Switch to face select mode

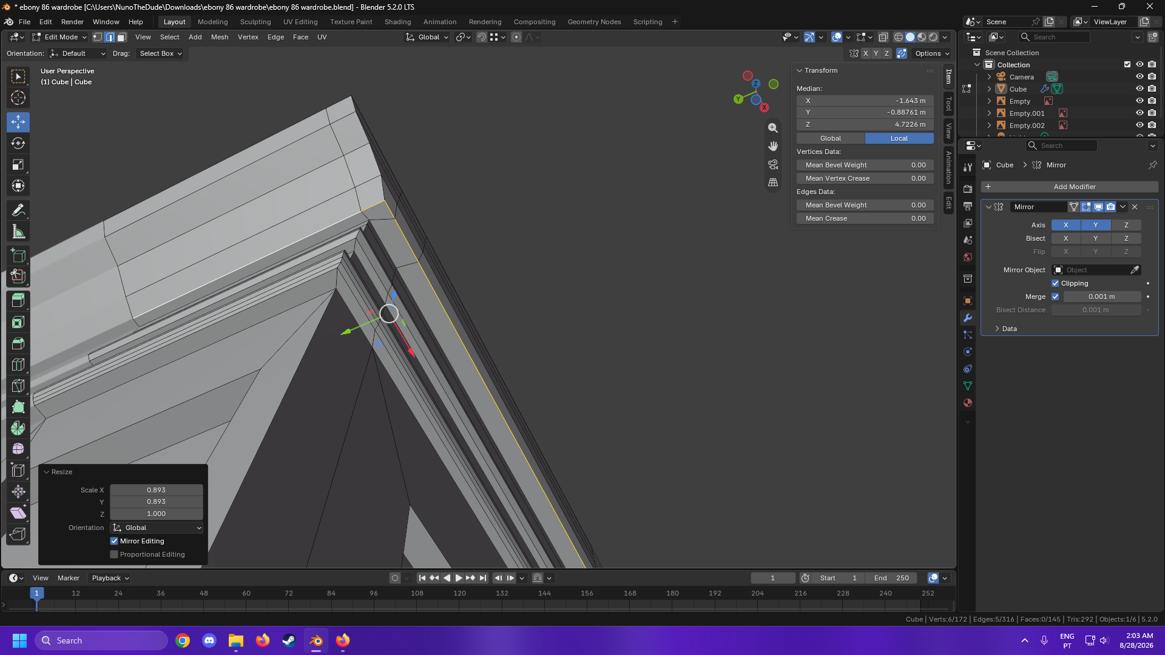pos(121,37)
